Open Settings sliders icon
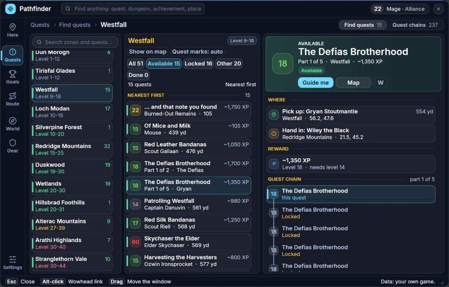The image size is (449, 287). (13, 262)
